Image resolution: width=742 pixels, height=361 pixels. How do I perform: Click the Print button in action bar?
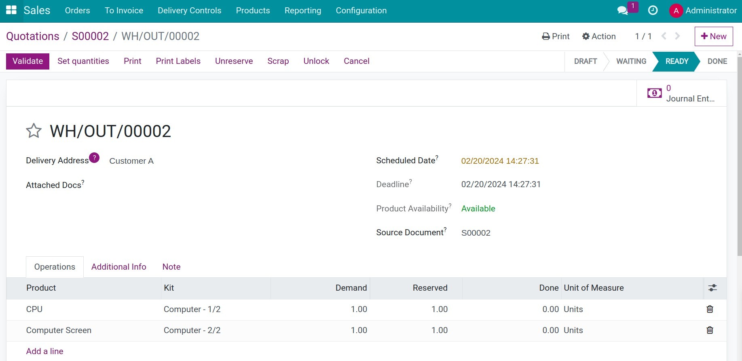click(x=133, y=61)
